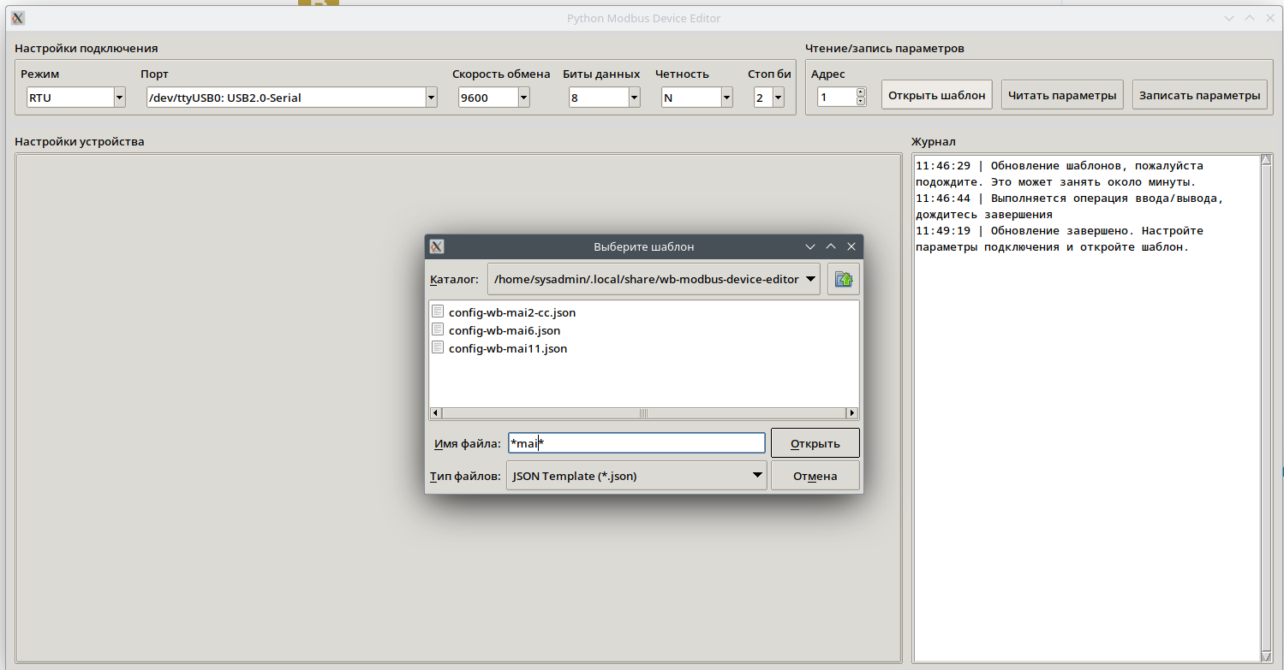Click X11 icon in template dialog title bar
The width and height of the screenshot is (1284, 670).
click(437, 246)
